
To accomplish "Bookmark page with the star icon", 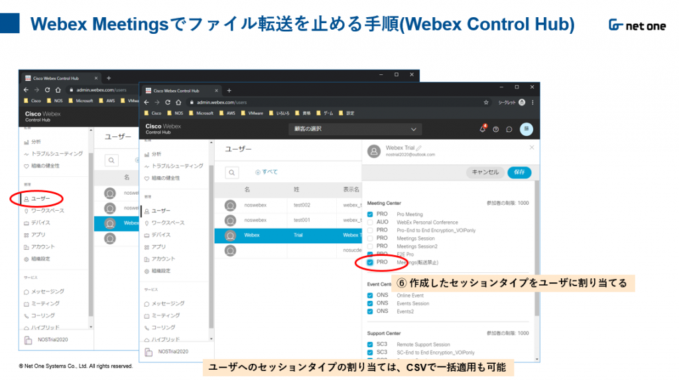I will 486,102.
